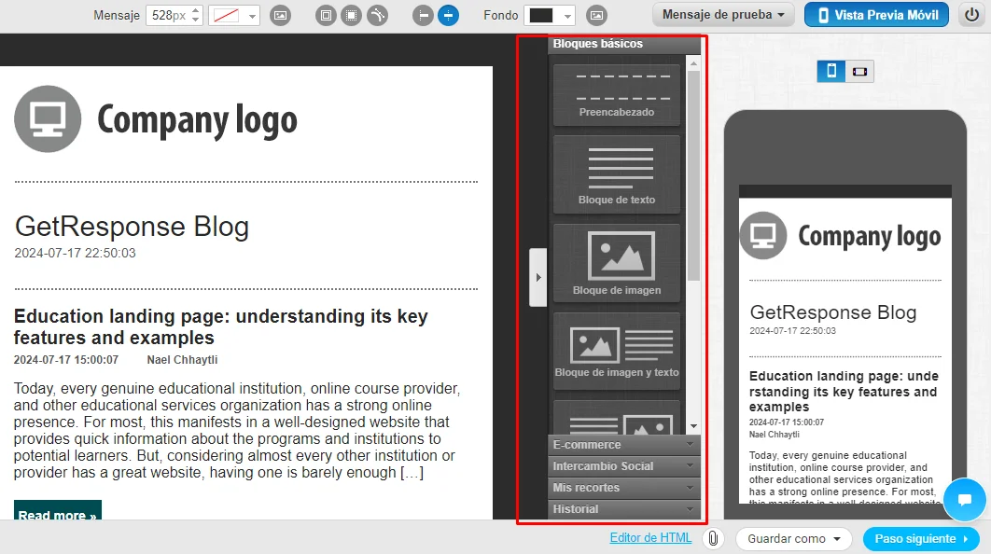Viewport: 991px width, 554px height.
Task: Click the company logo placeholder icon in editor
Action: tap(48, 118)
